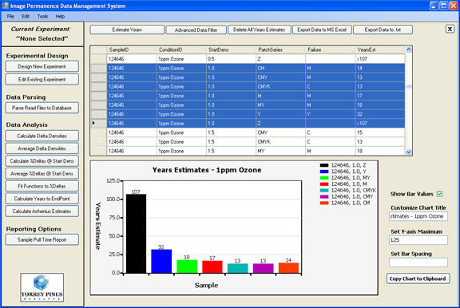Click Export Data to MS Excel
This screenshot has width=460, height=308.
(322, 30)
